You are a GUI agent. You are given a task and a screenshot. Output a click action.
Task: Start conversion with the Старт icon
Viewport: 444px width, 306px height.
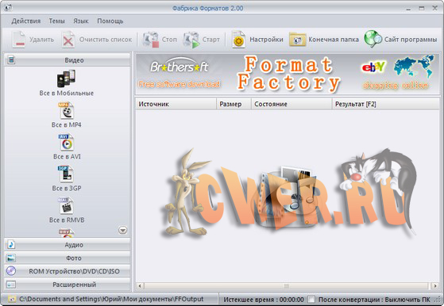[x=191, y=40]
